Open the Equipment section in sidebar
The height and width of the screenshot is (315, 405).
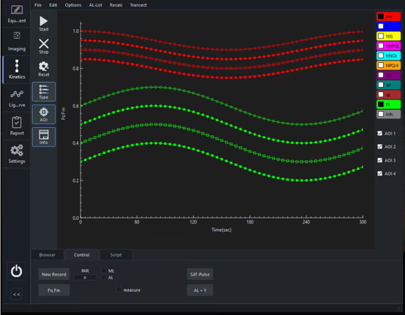[17, 14]
